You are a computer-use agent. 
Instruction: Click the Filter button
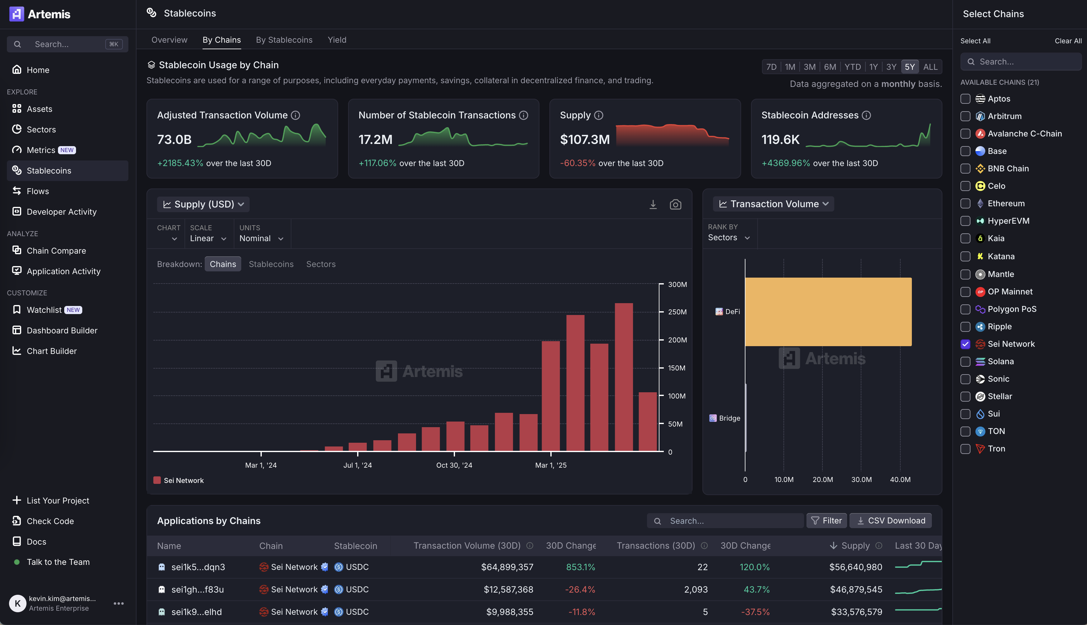click(827, 521)
